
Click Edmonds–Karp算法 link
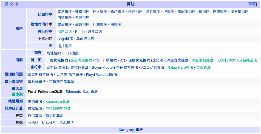pos(81,91)
